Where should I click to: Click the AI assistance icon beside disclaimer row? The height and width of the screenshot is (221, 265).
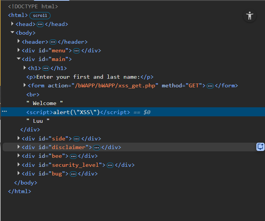(x=260, y=147)
